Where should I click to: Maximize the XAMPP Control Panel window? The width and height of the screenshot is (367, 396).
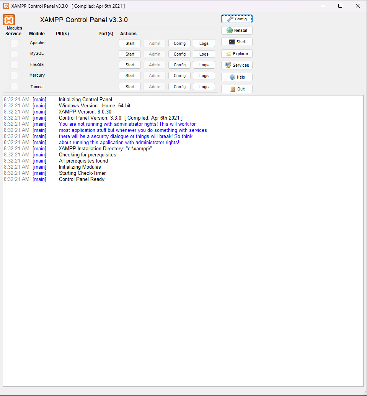point(340,6)
